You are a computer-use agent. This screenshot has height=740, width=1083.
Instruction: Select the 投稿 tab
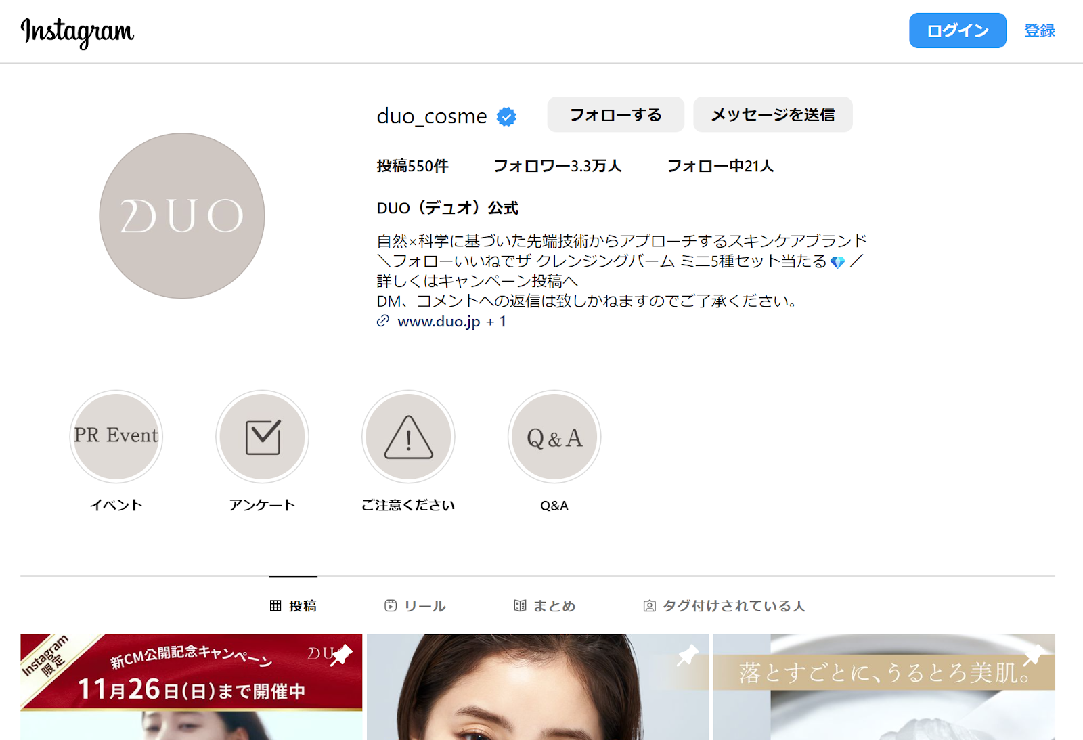click(293, 605)
